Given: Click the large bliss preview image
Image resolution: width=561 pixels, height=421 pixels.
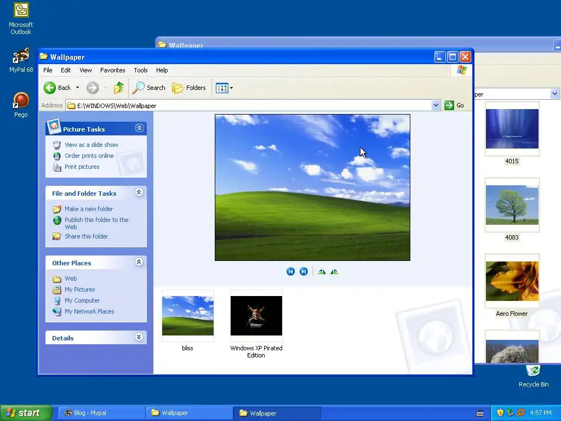Looking at the screenshot, I should click(x=312, y=187).
